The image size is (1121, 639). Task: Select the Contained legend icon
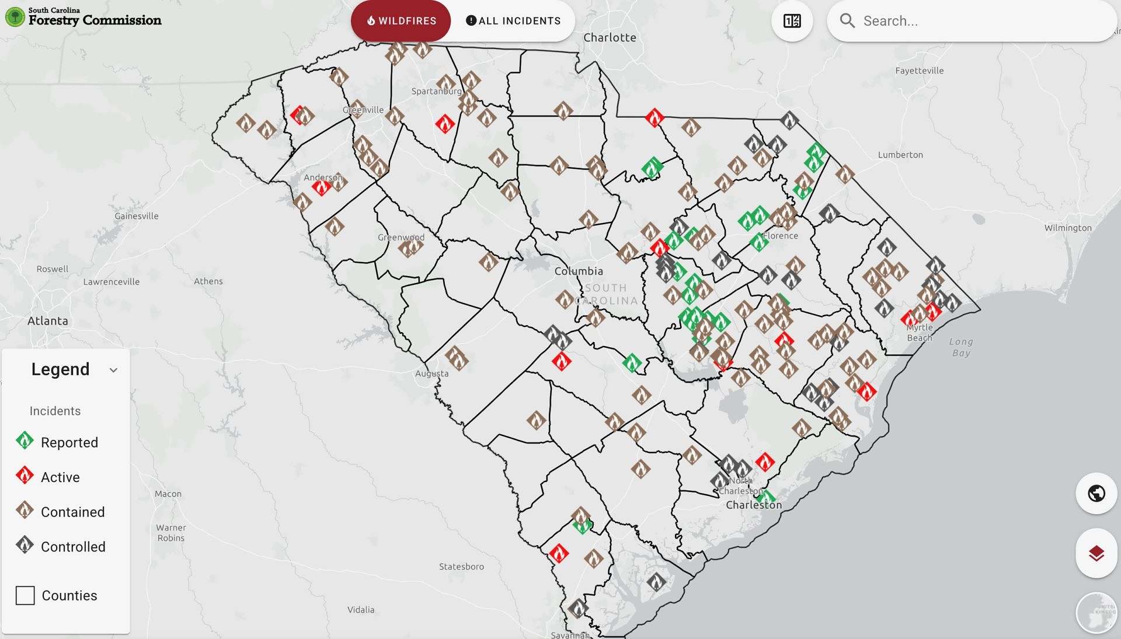point(25,511)
